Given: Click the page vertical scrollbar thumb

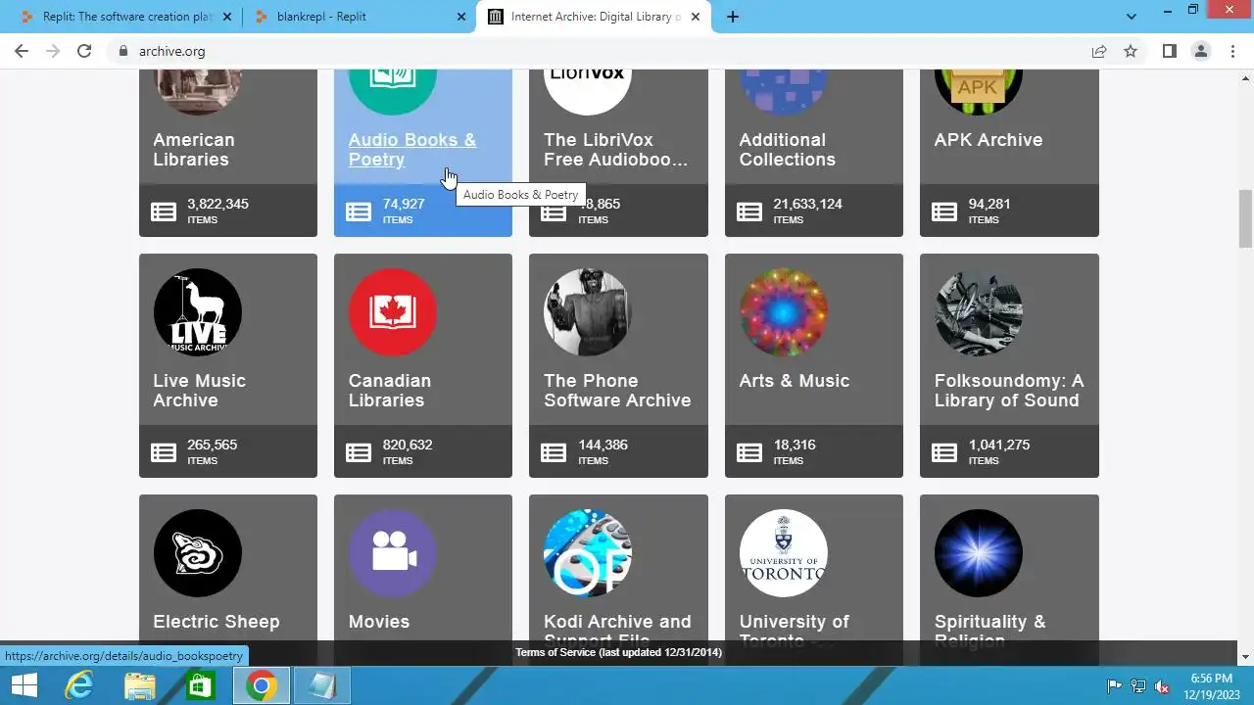Looking at the screenshot, I should (x=1245, y=218).
